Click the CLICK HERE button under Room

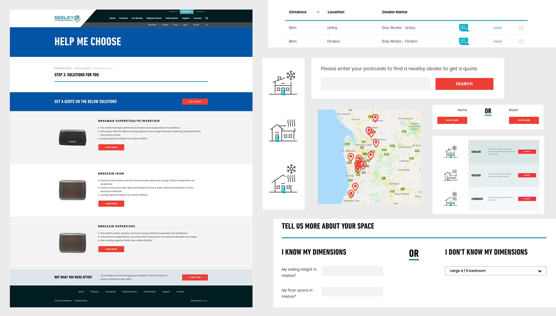(x=524, y=120)
